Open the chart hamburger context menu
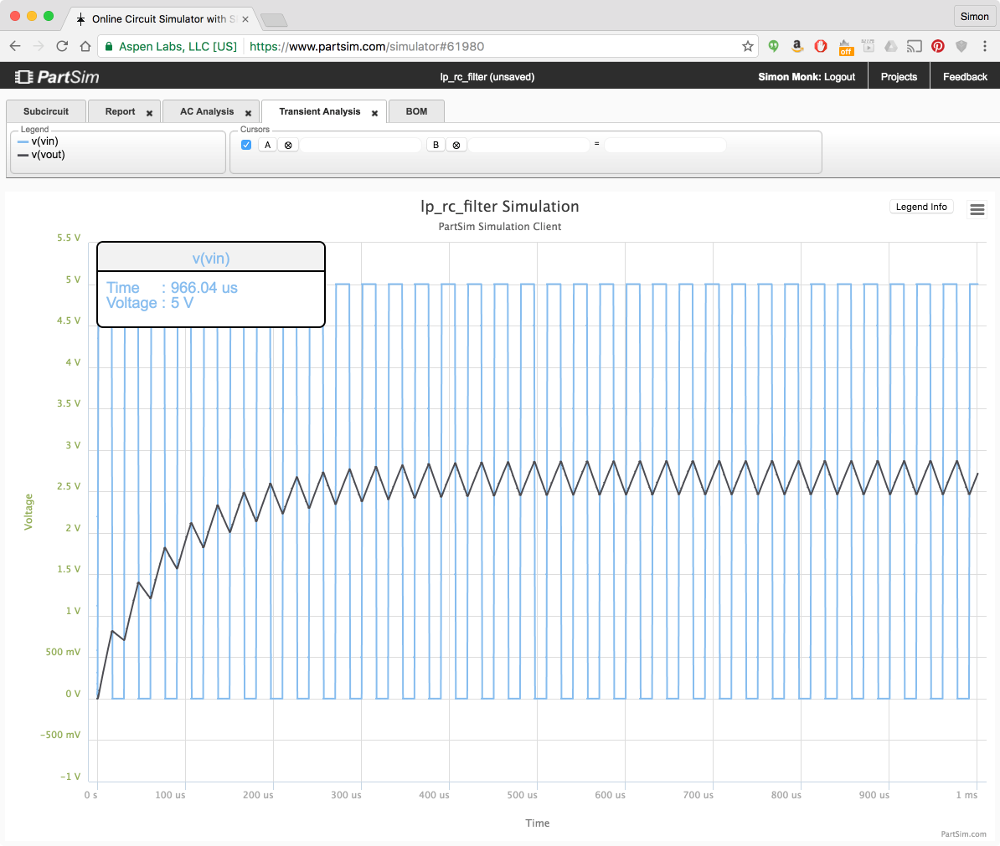1000x846 pixels. point(977,210)
